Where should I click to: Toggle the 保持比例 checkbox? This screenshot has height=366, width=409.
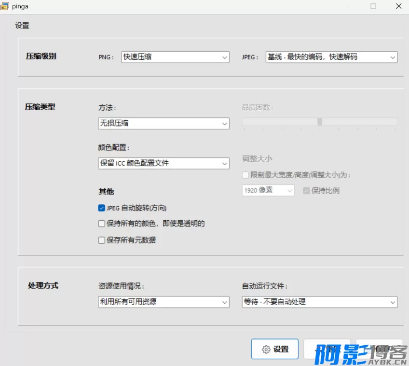click(306, 190)
